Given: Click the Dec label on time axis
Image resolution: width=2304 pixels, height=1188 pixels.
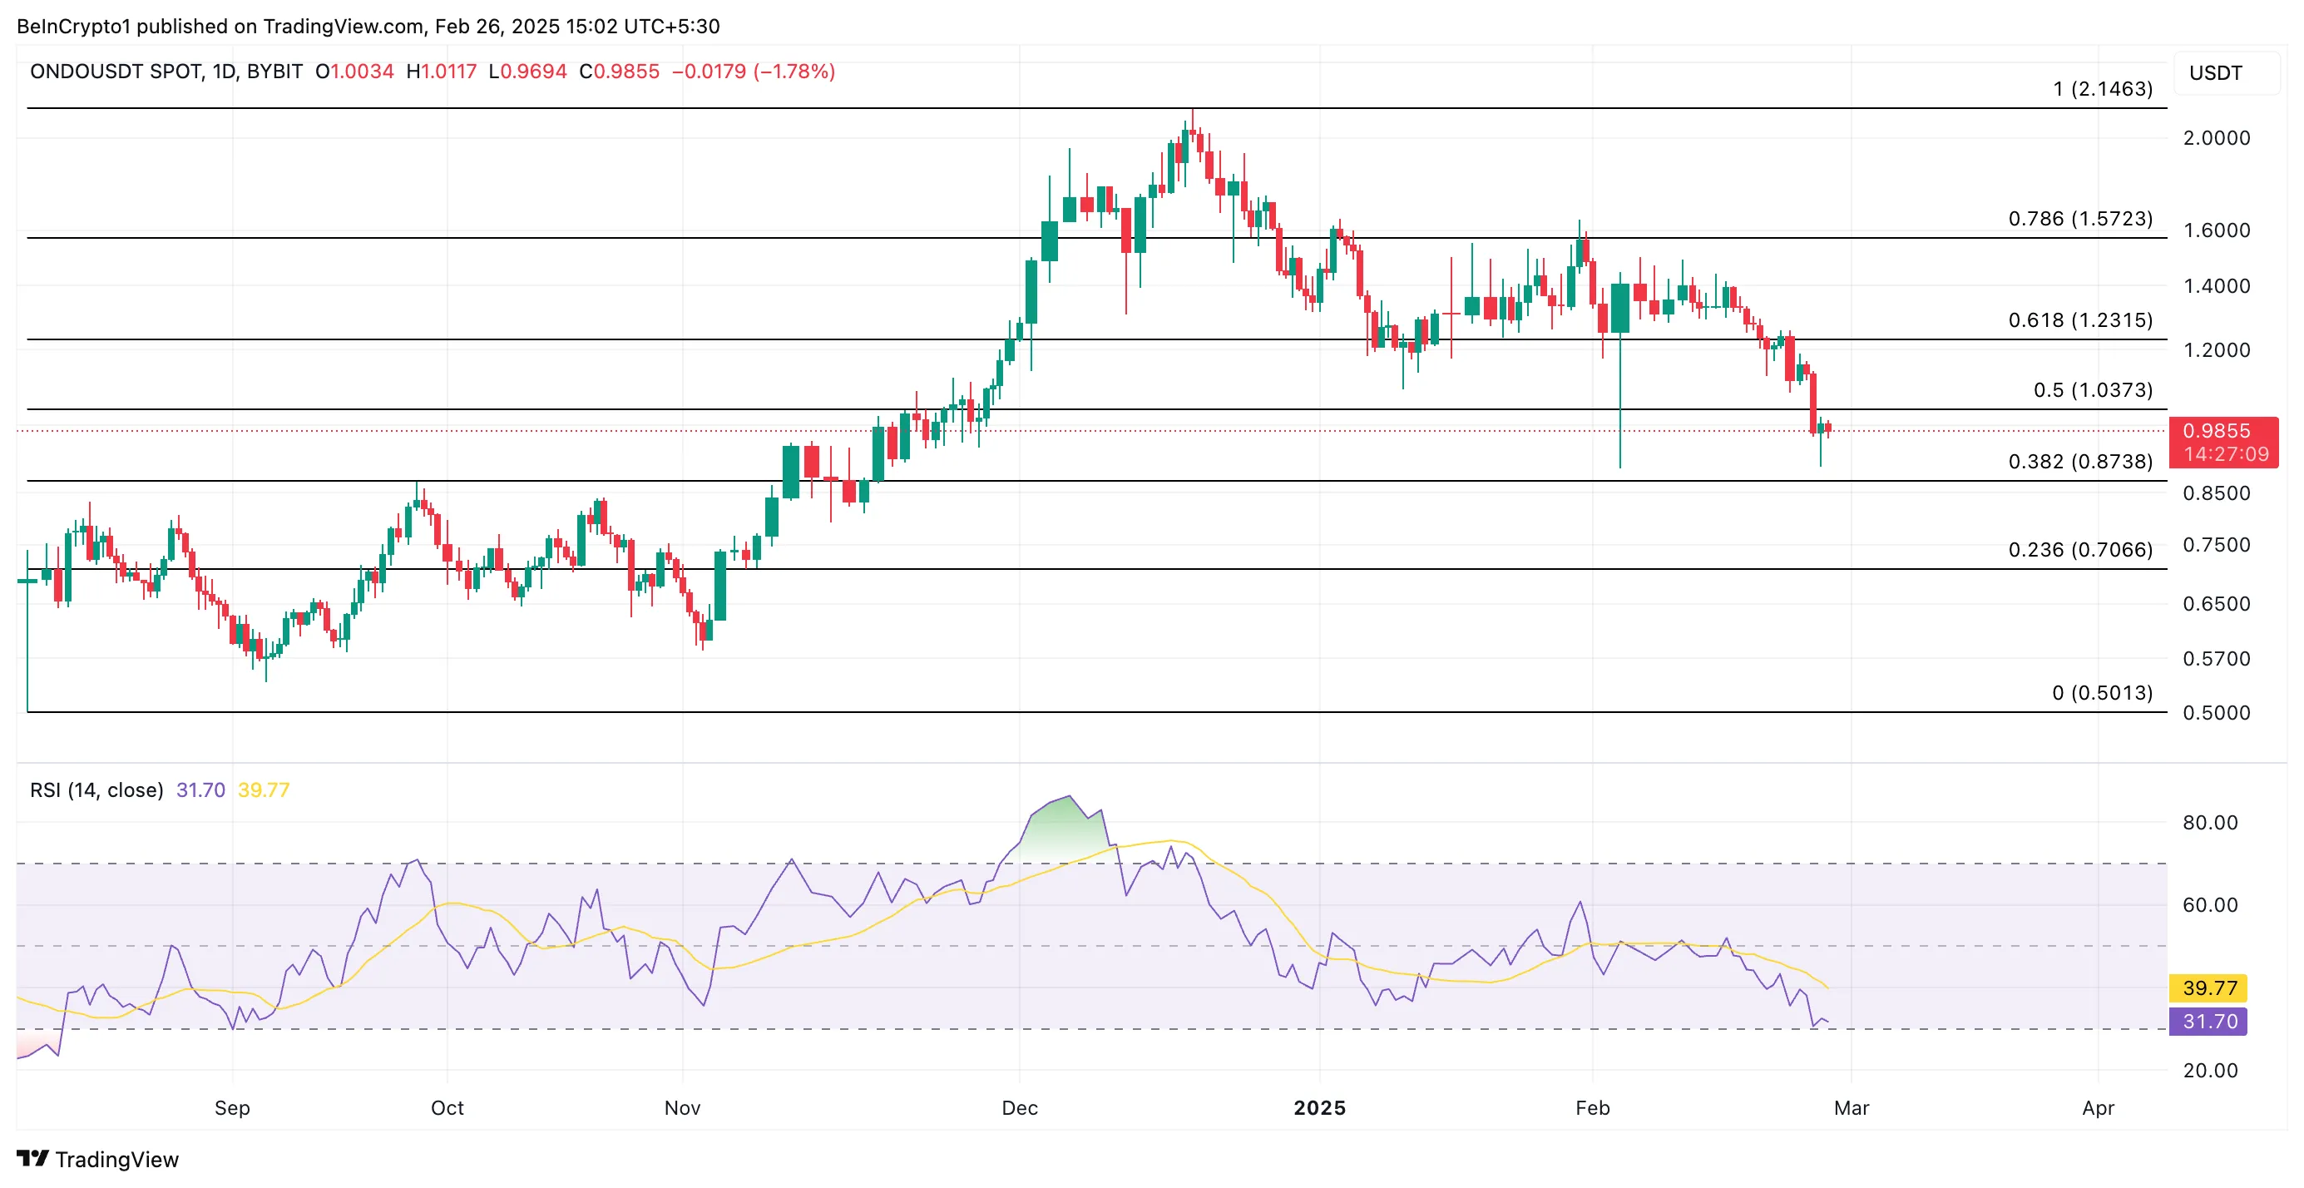Looking at the screenshot, I should (x=1020, y=1107).
